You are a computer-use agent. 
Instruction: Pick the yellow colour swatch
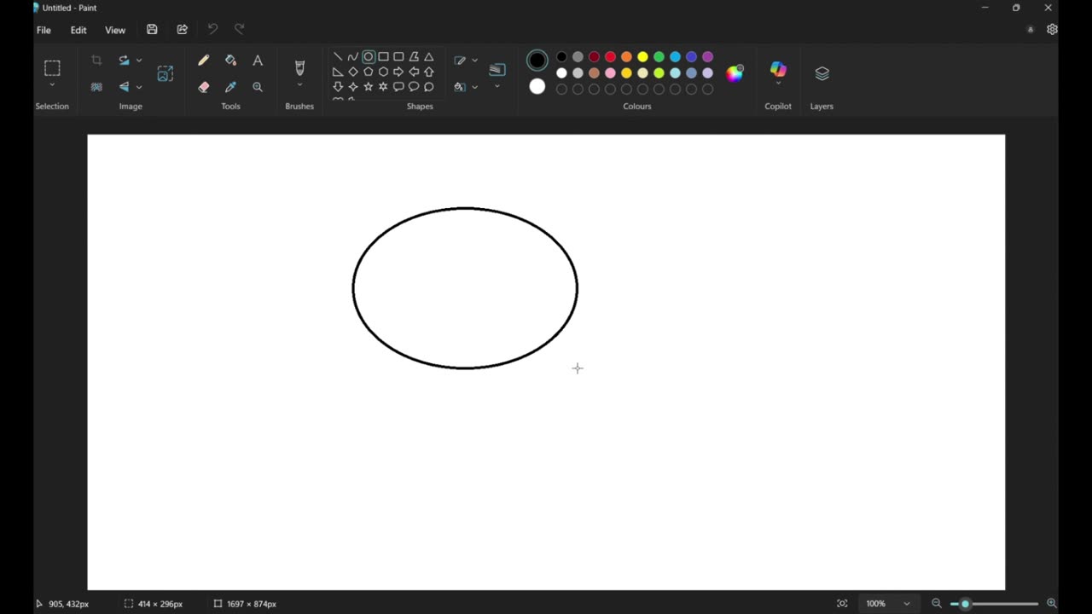642,57
